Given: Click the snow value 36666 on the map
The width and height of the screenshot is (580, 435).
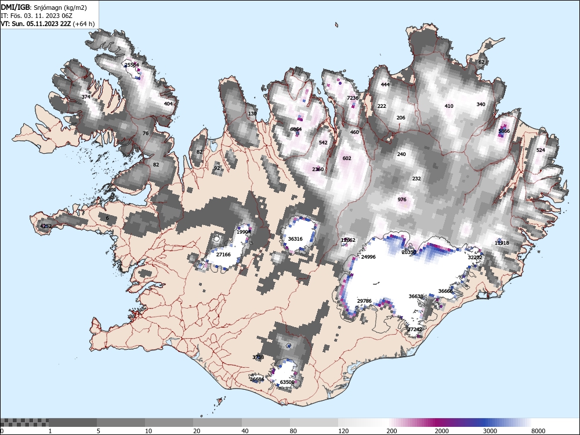Looking at the screenshot, I should click(445, 291).
